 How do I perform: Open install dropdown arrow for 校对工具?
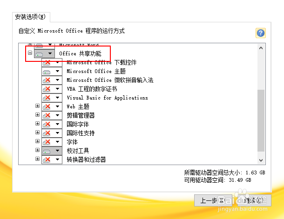click(x=58, y=151)
